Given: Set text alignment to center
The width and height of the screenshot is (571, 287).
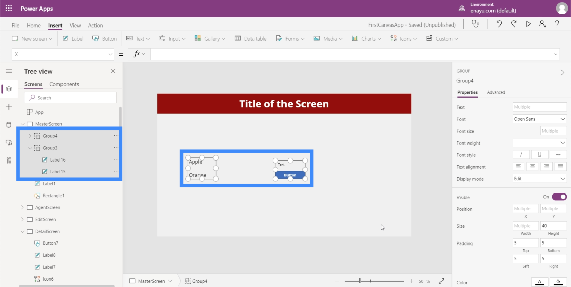Looking at the screenshot, I should click(532, 166).
